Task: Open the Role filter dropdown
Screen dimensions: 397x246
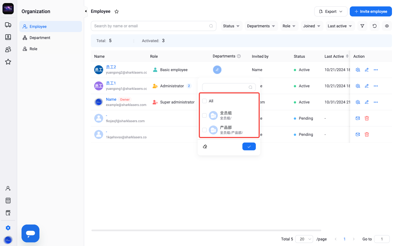Action: tap(289, 26)
